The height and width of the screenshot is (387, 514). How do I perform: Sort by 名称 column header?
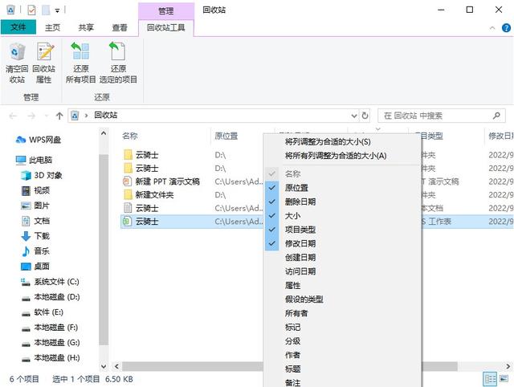tap(130, 136)
